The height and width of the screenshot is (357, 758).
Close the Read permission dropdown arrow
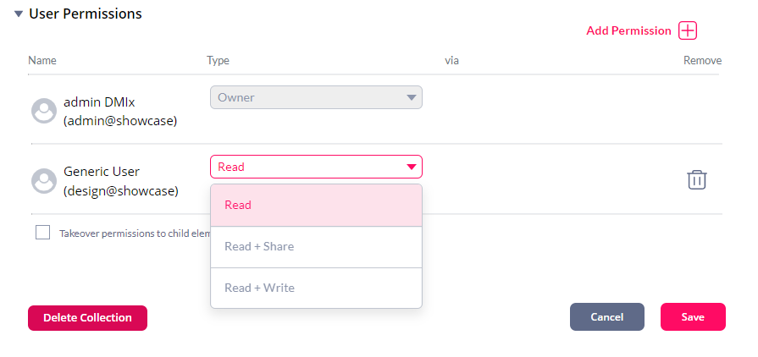[412, 168]
